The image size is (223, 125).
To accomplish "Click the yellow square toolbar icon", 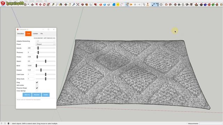I will pyautogui.click(x=118, y=5).
